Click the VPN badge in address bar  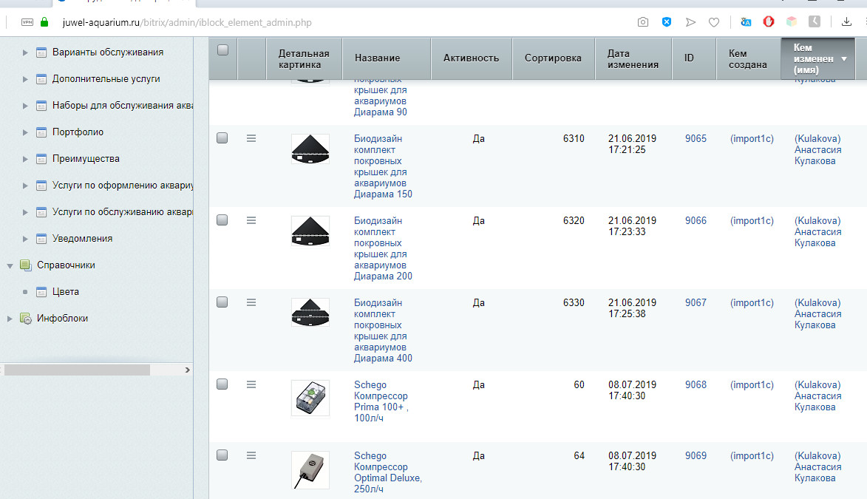click(x=27, y=22)
